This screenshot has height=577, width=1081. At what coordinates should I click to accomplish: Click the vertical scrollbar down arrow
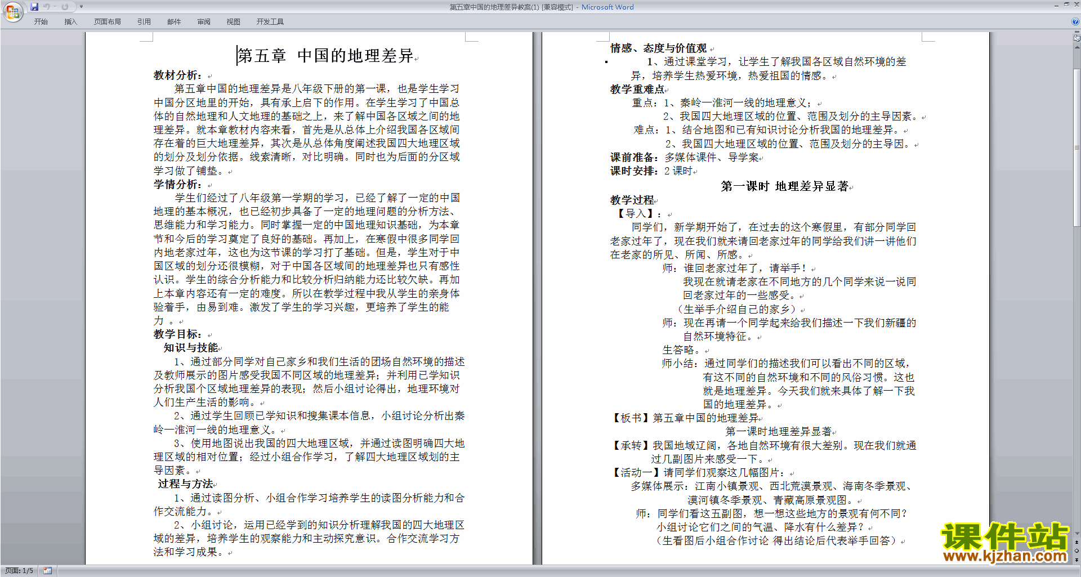tap(1077, 534)
